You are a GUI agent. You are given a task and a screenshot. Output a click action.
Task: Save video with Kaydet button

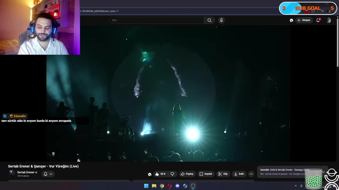click(206, 174)
